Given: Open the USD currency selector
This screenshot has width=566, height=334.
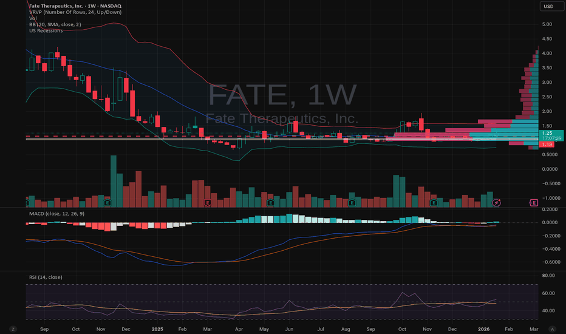Looking at the screenshot, I should [548, 7].
